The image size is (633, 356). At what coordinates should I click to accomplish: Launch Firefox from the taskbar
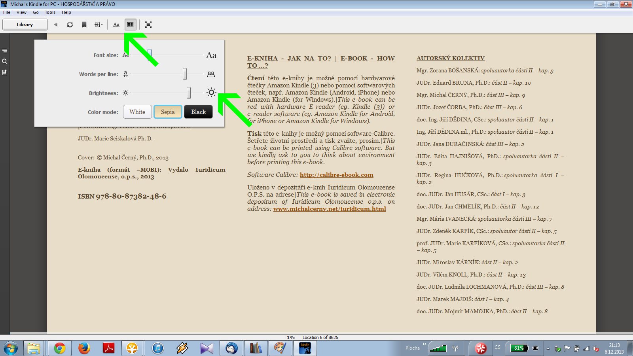[84, 348]
